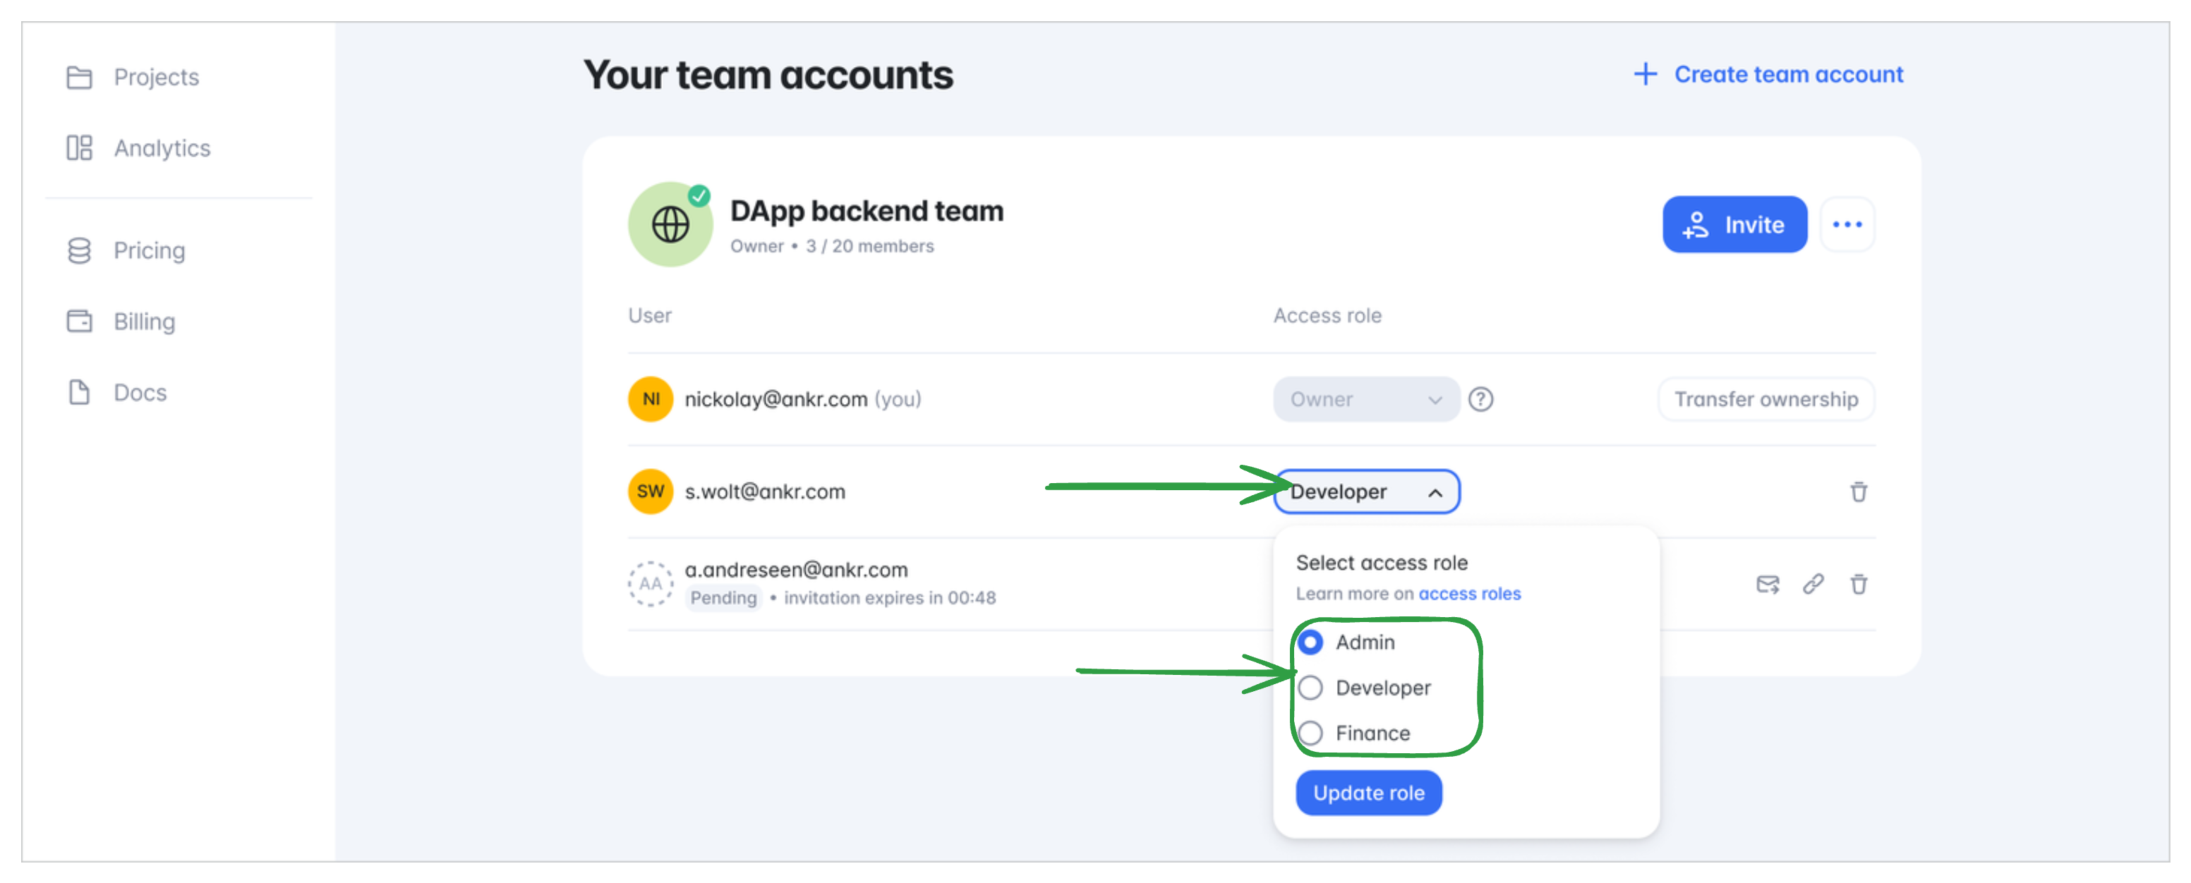Click the Update role button

click(1368, 793)
